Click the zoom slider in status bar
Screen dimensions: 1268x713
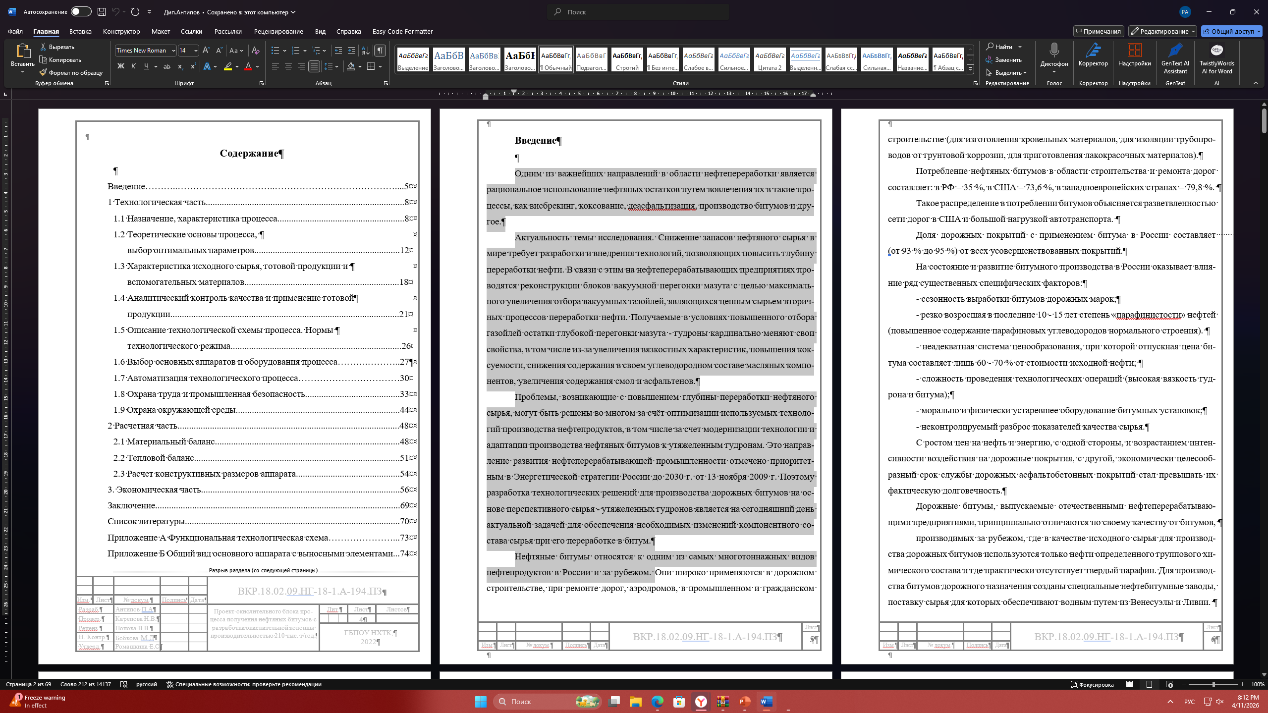click(1213, 684)
